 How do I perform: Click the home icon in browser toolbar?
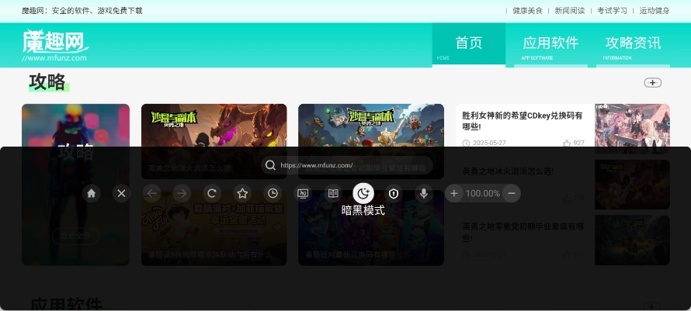92,193
